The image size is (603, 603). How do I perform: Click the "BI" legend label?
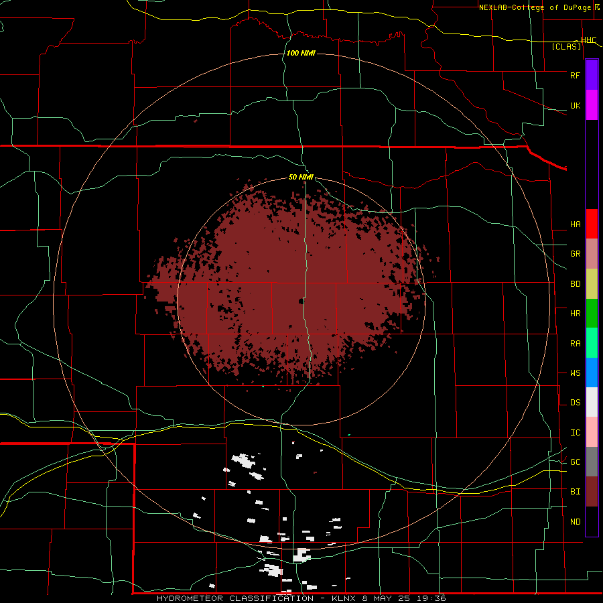(x=575, y=492)
